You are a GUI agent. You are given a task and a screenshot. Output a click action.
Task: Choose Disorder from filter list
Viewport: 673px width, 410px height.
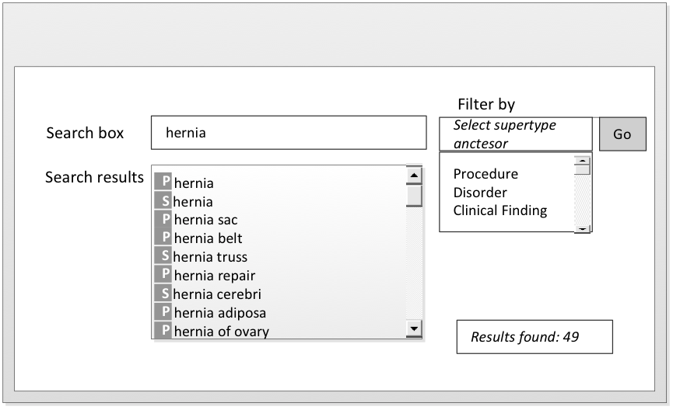[480, 192]
